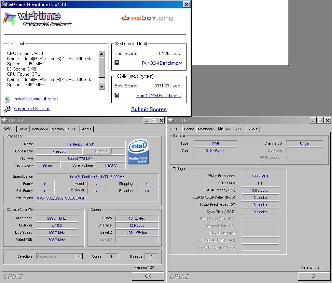Click the Rated FSB value '798.7 MHz'
The width and height of the screenshot is (332, 283).
pyautogui.click(x=57, y=240)
